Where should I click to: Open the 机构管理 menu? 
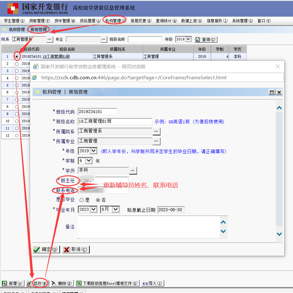tap(115, 21)
